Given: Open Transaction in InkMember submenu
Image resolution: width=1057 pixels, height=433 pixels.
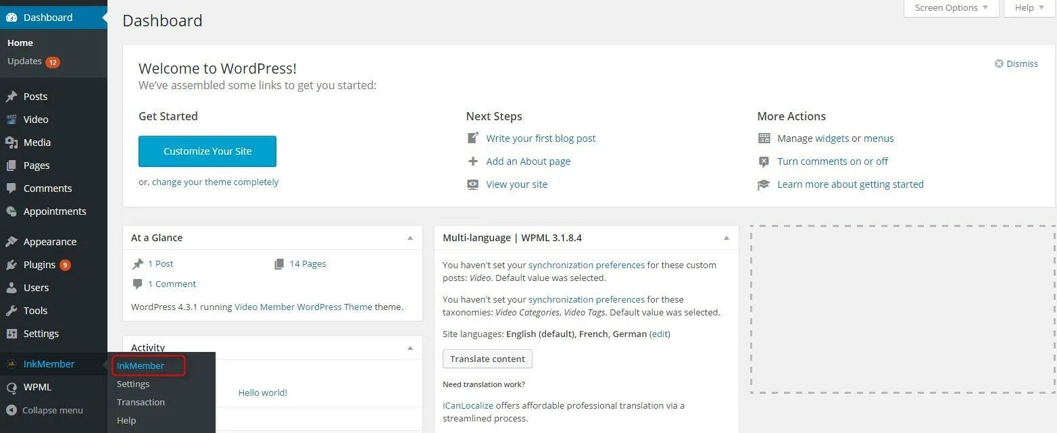Looking at the screenshot, I should (141, 402).
